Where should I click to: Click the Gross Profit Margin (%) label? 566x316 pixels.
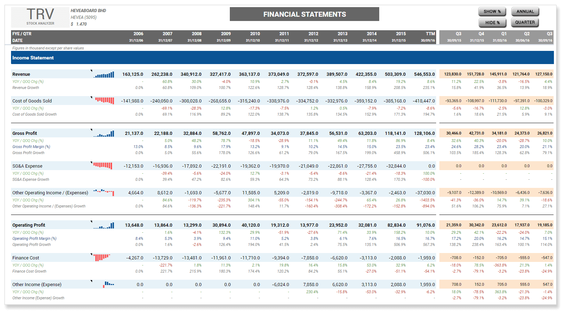click(x=31, y=147)
